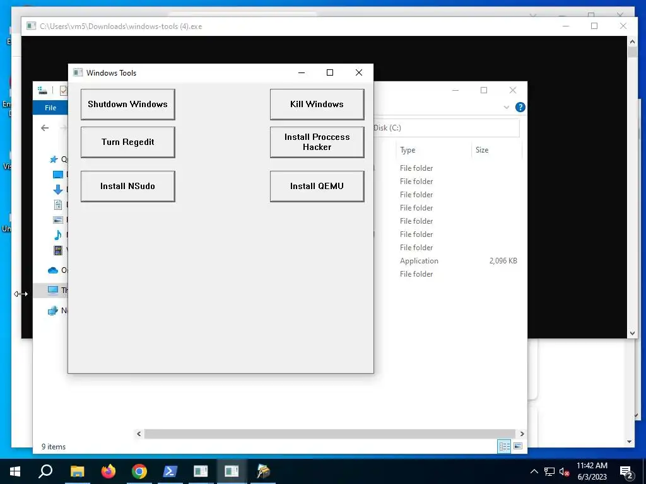
Task: Click horizontal scrollbar left arrow in Explorer
Action: (139, 434)
